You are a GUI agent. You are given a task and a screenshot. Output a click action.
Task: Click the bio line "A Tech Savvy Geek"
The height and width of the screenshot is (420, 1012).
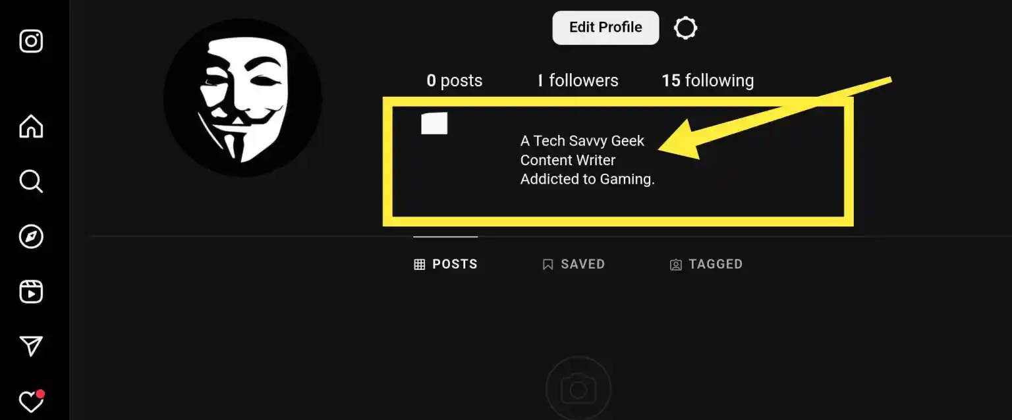click(582, 141)
